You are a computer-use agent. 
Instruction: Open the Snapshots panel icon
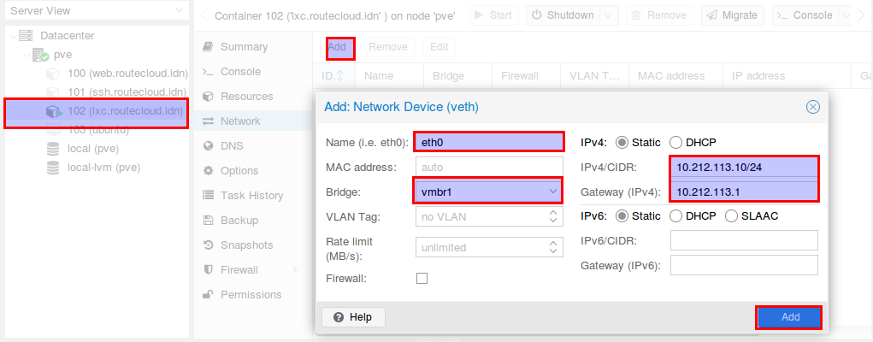(209, 245)
